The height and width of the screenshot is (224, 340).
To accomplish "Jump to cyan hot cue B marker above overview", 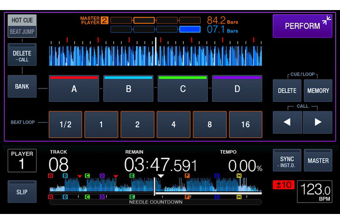I will [65, 176].
